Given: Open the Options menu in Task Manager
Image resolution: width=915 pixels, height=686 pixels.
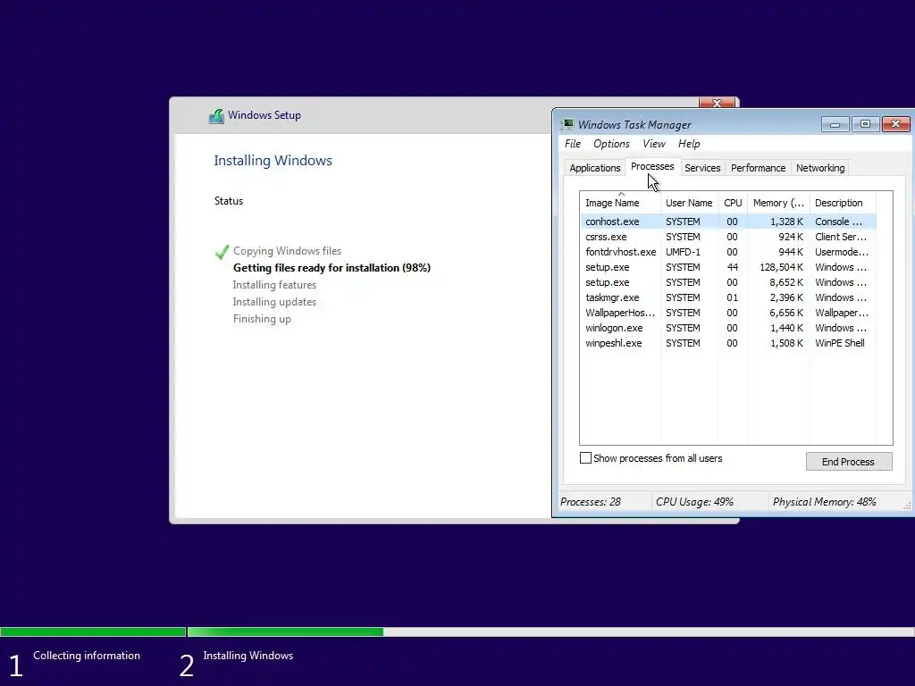Looking at the screenshot, I should [x=611, y=144].
